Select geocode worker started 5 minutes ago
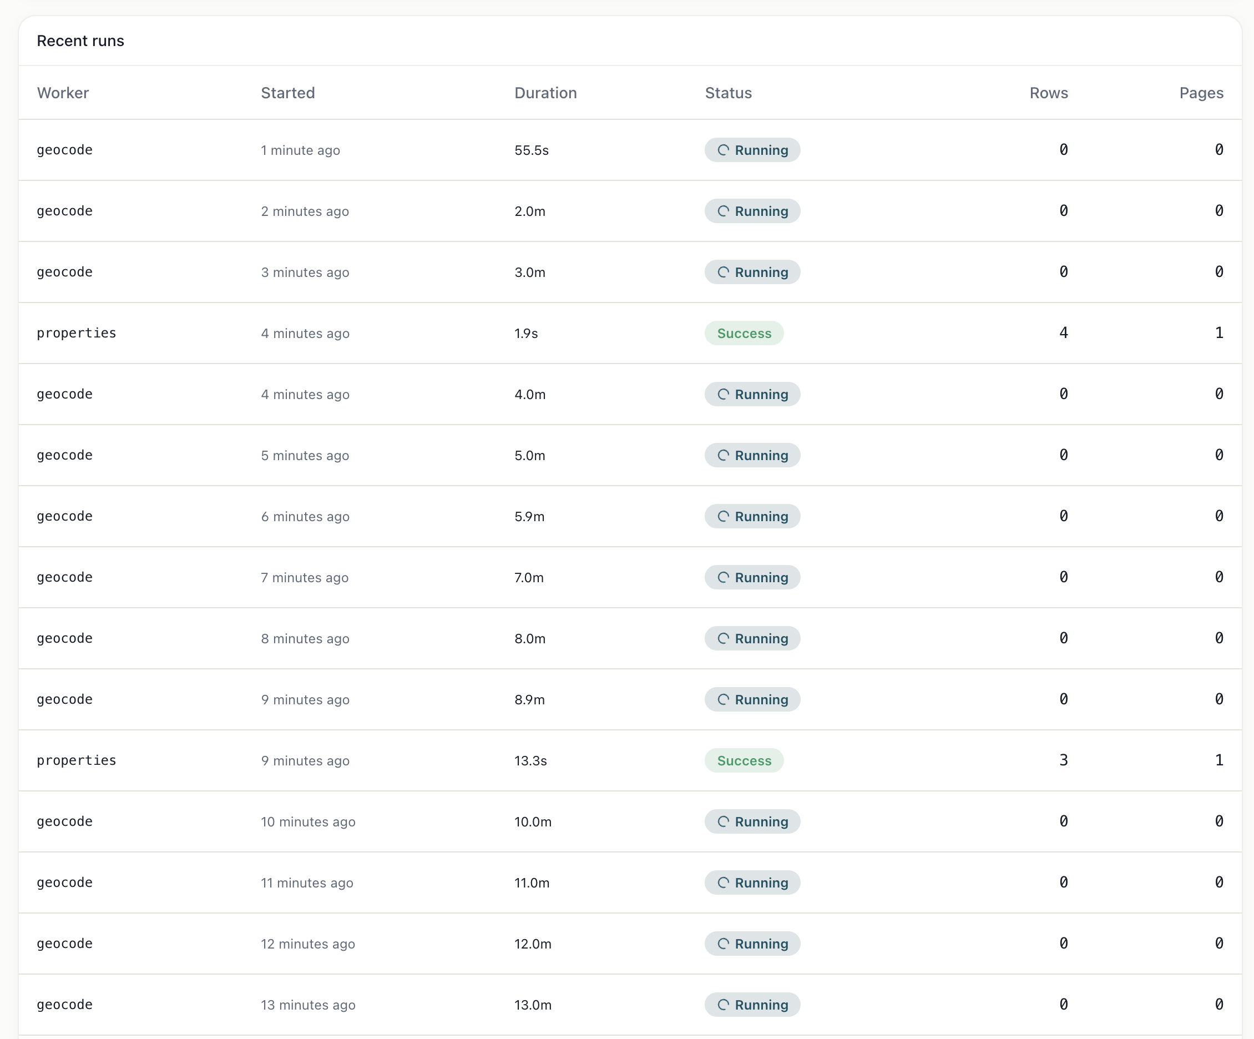This screenshot has width=1254, height=1039. pyautogui.click(x=64, y=455)
